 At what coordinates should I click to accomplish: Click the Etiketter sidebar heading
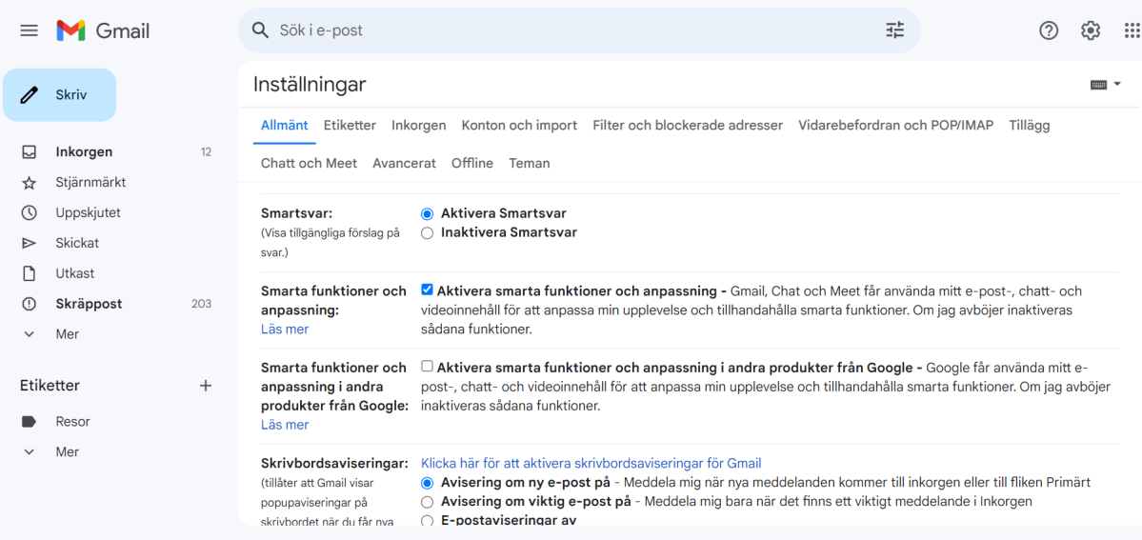coord(50,386)
